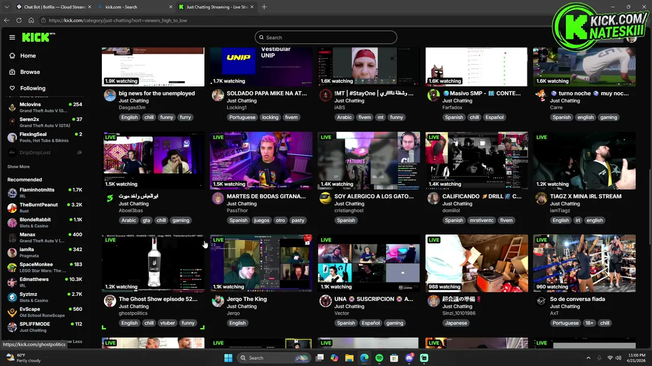
Task: Show hidden system tray icons
Action: click(x=588, y=358)
